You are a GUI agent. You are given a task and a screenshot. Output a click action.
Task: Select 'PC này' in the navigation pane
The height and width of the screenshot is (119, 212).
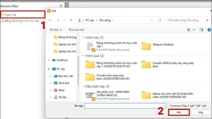(x=59, y=69)
